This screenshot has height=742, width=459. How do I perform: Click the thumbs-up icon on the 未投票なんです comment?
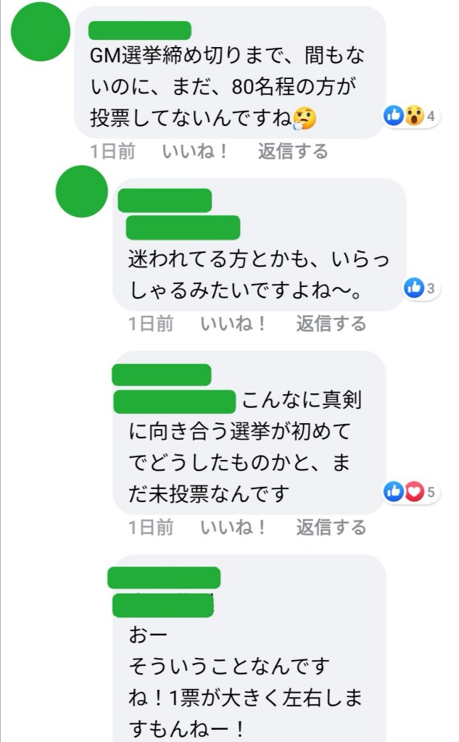[394, 492]
